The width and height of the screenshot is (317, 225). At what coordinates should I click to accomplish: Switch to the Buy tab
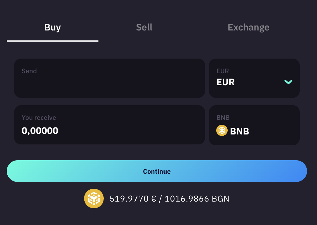(53, 27)
